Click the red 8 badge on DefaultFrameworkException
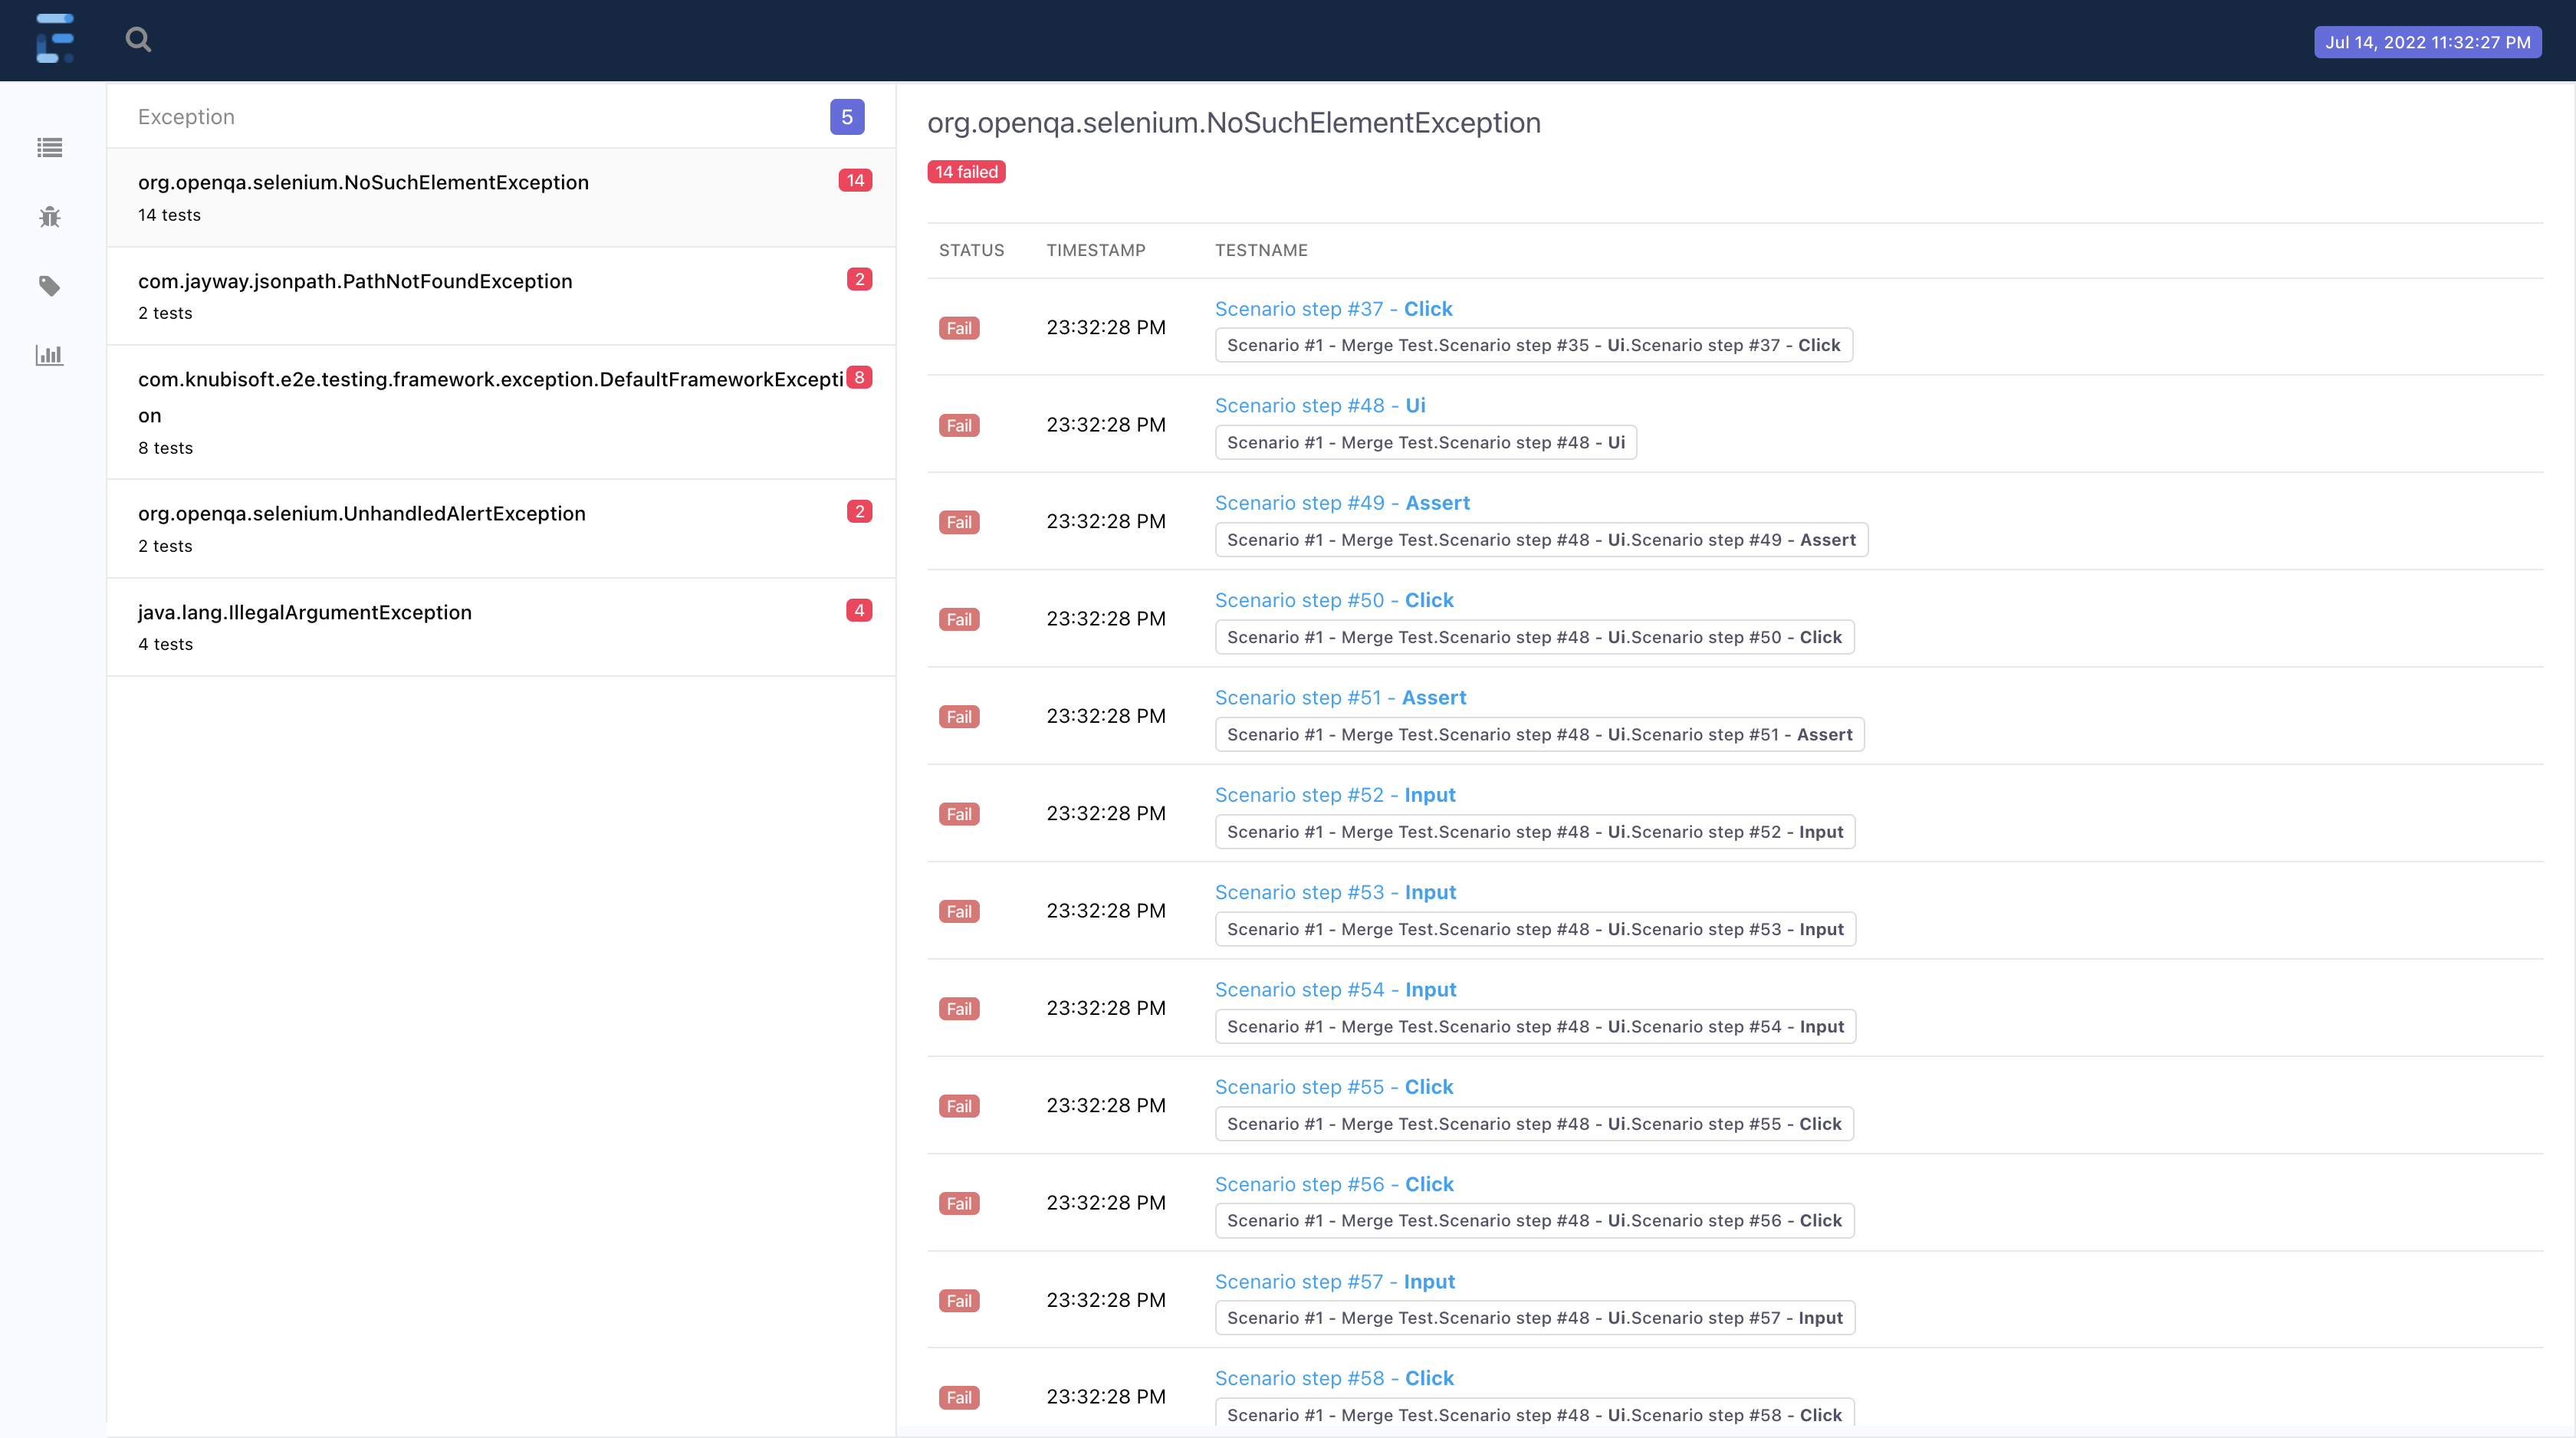Screen dimensions: 2576x1438 859,378
